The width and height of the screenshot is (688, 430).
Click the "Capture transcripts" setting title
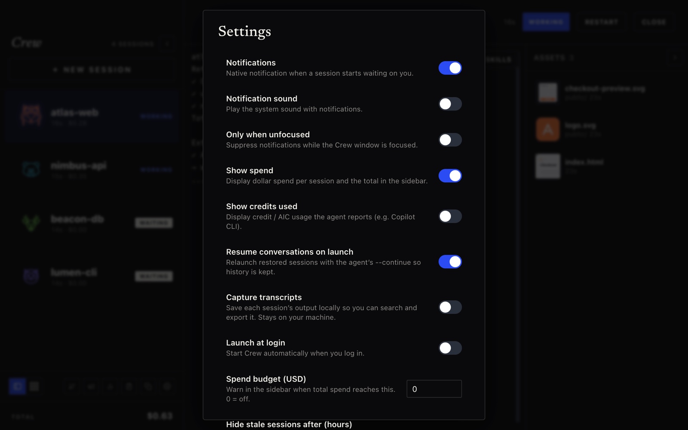[264, 297]
